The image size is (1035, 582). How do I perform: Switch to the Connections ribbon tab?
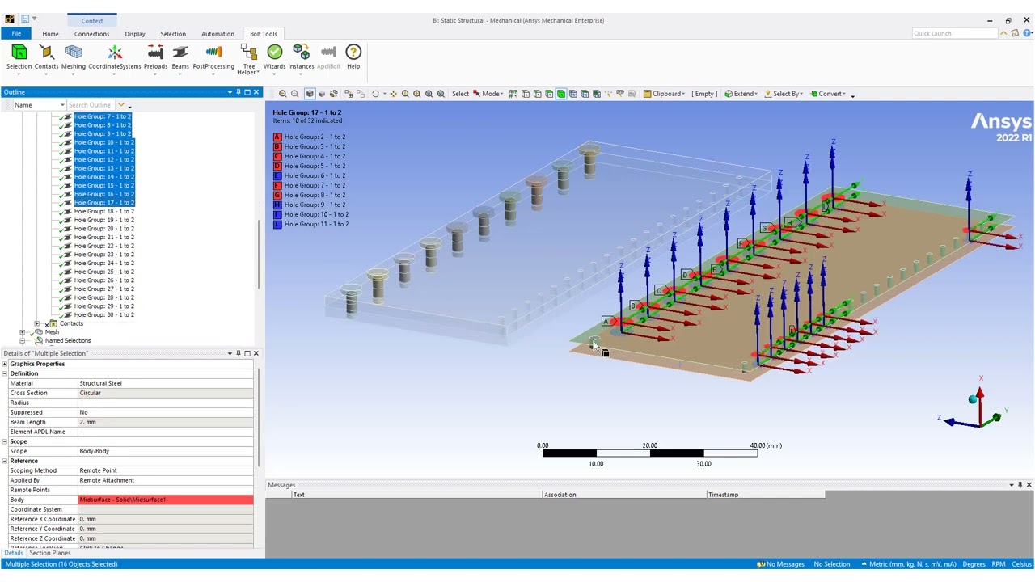tap(91, 34)
